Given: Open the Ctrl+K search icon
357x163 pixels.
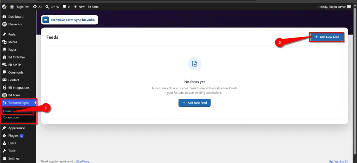Looking at the screenshot, I should pyautogui.click(x=47, y=7).
